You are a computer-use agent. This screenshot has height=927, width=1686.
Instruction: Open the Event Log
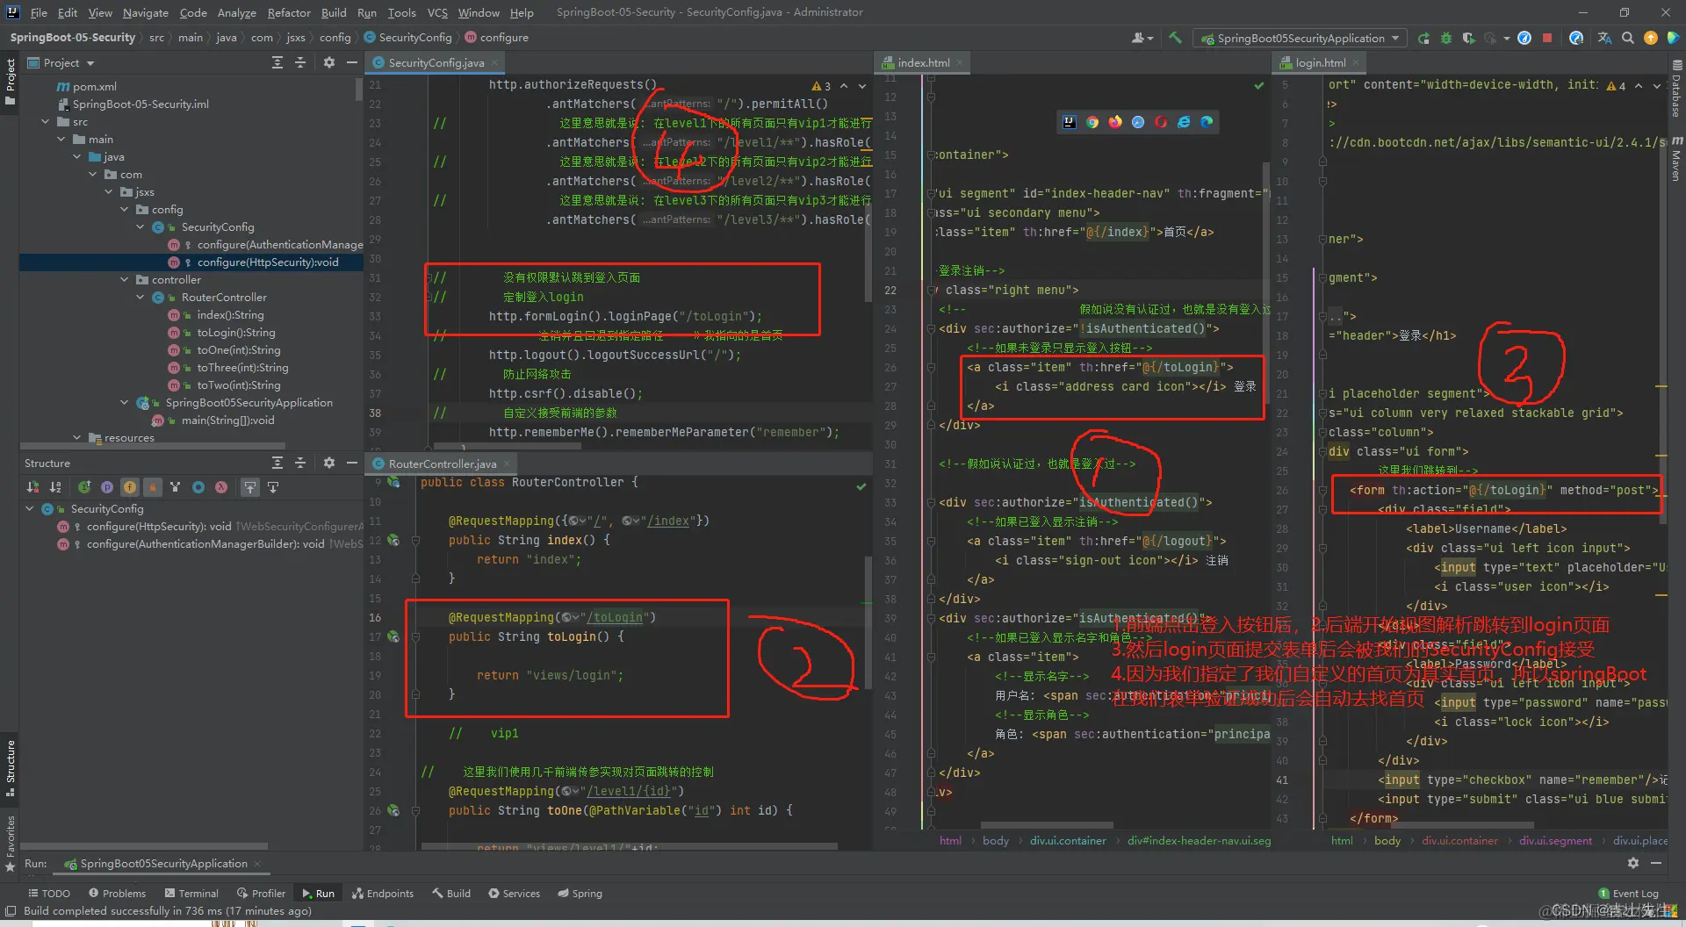tap(1629, 894)
